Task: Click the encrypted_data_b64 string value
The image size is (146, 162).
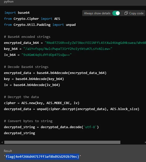Action: point(95,43)
